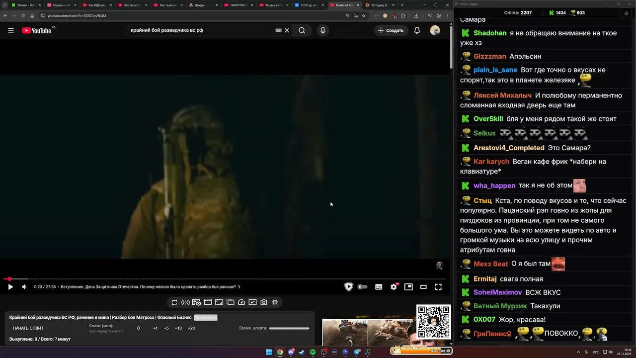Play the video

point(10,287)
